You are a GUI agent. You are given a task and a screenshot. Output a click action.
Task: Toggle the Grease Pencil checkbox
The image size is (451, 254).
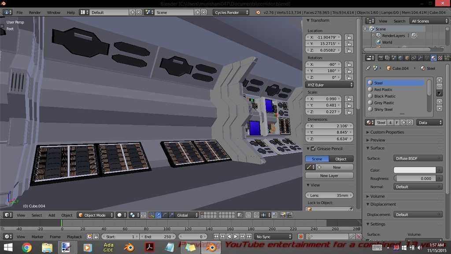coord(313,149)
